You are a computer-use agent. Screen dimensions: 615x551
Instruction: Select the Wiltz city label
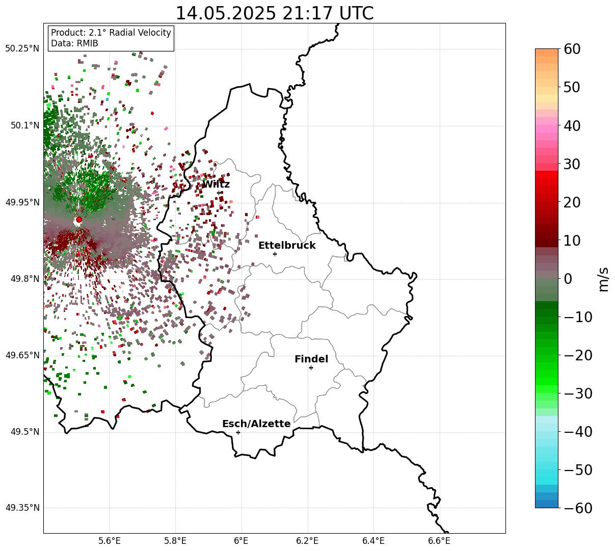coord(216,184)
